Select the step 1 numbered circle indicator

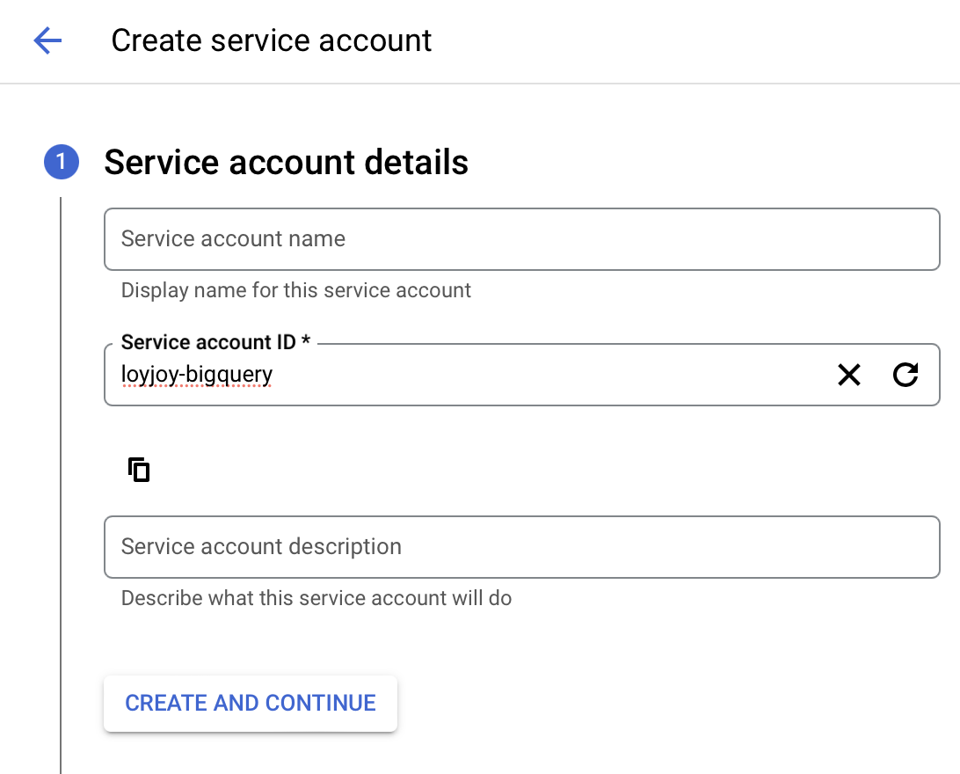(61, 162)
